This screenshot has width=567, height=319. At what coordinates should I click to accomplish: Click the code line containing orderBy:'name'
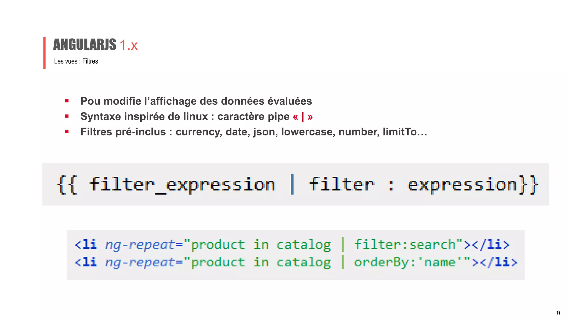coord(296,262)
